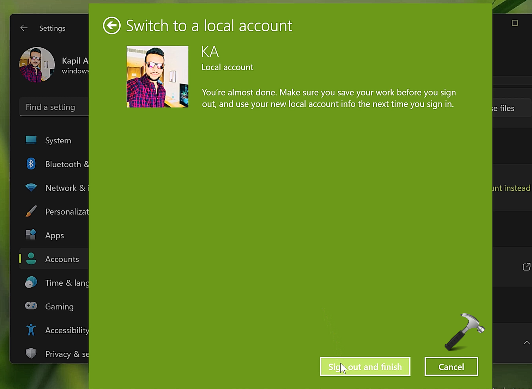
Task: Click the large profile photo in the dialog
Action: [157, 77]
